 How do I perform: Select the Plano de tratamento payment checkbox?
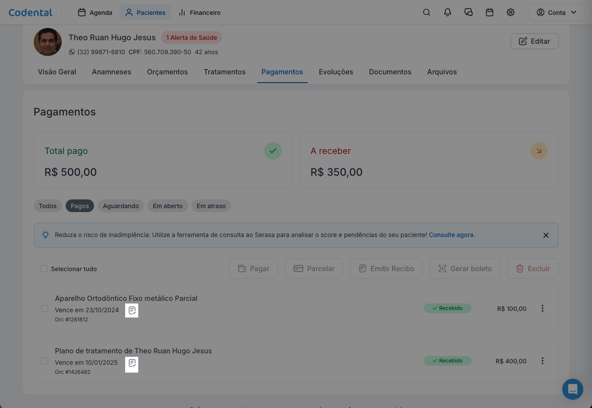tap(45, 361)
